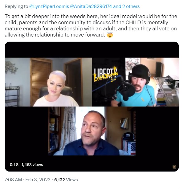Open the 6,132 Views analytics link
184x189 pixels.
tap(66, 179)
